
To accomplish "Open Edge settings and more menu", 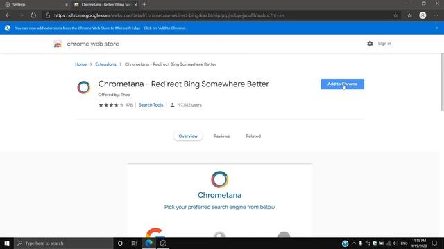I will click(436, 15).
